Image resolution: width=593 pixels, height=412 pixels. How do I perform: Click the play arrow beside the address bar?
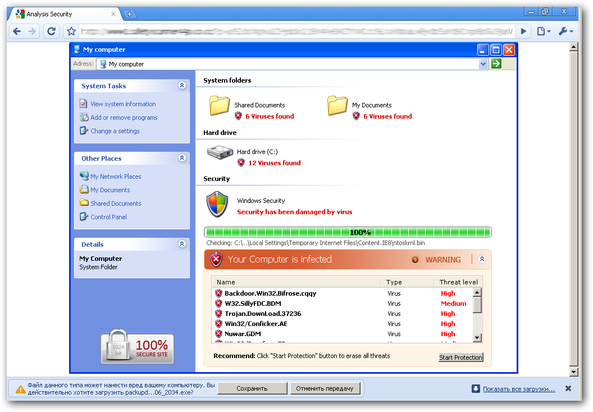point(523,31)
